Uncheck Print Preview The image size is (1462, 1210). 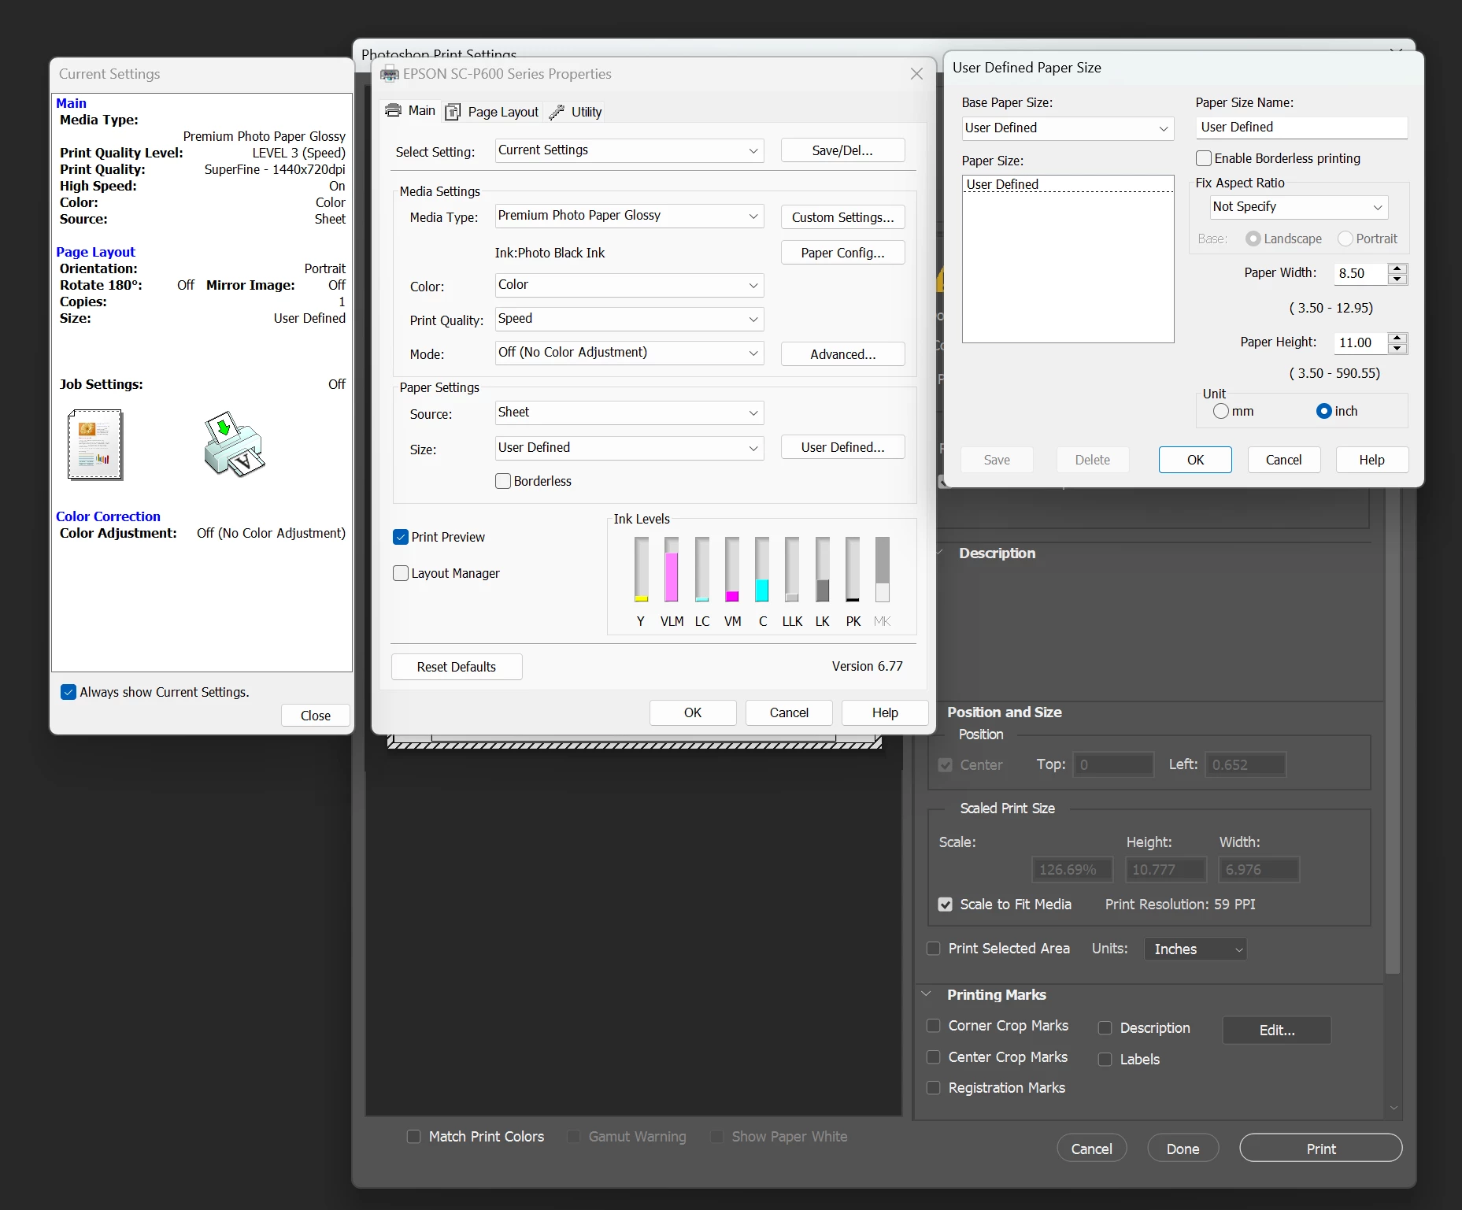click(x=401, y=537)
